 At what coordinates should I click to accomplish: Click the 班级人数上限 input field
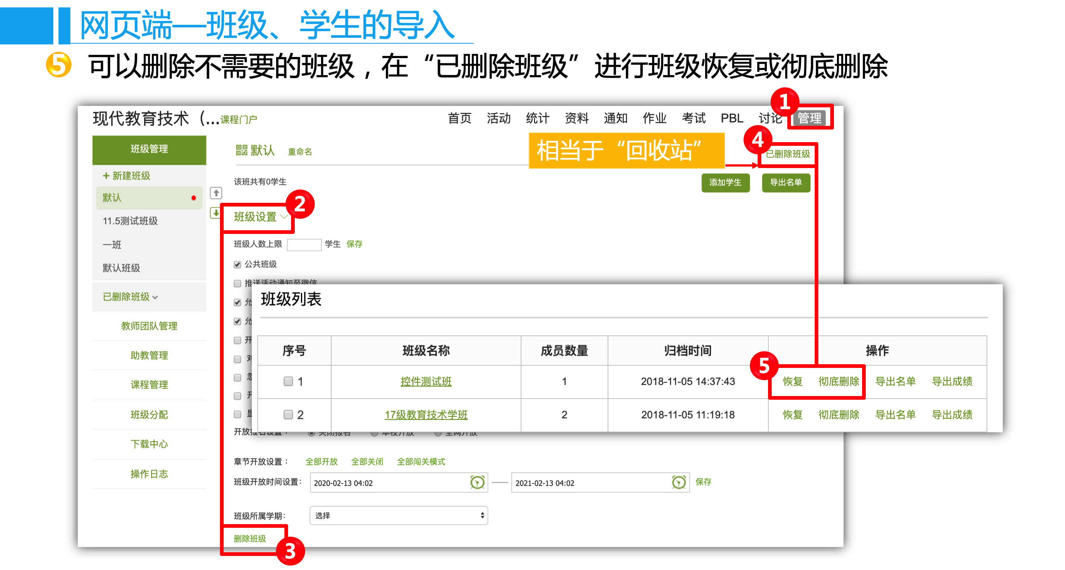[304, 244]
